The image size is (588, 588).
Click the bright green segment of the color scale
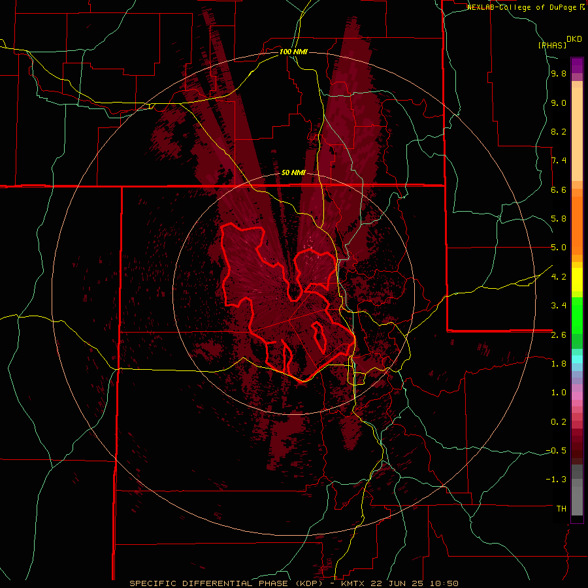[577, 315]
